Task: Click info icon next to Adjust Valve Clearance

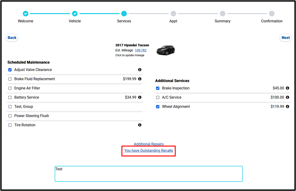Action: coord(140,70)
